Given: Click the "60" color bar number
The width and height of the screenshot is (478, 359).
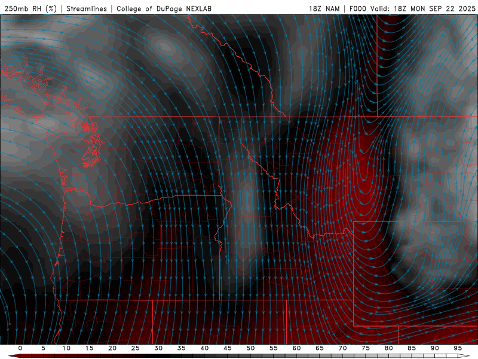Looking at the screenshot, I should [x=296, y=348].
